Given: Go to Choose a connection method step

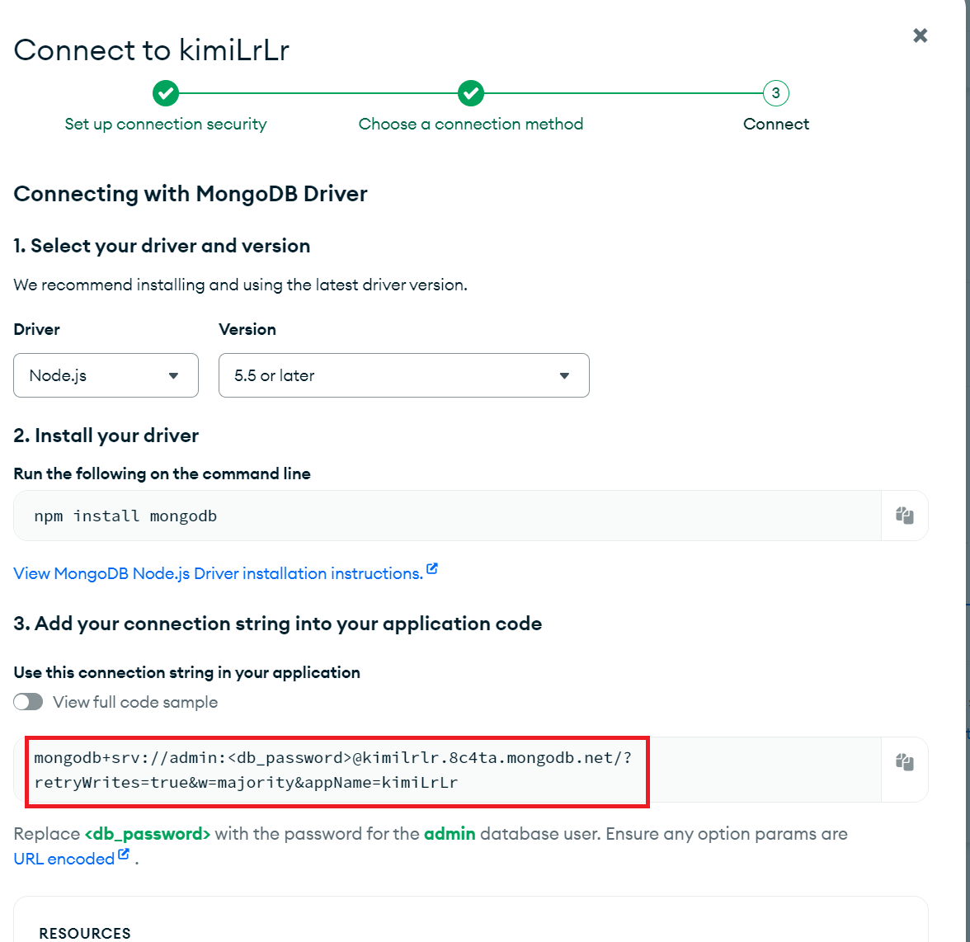Looking at the screenshot, I should click(x=471, y=106).
